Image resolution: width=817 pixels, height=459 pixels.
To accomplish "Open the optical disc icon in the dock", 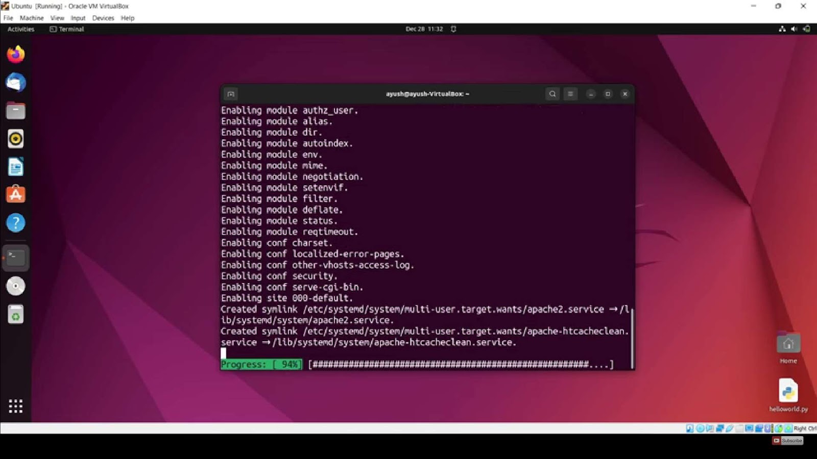I will pos(16,286).
